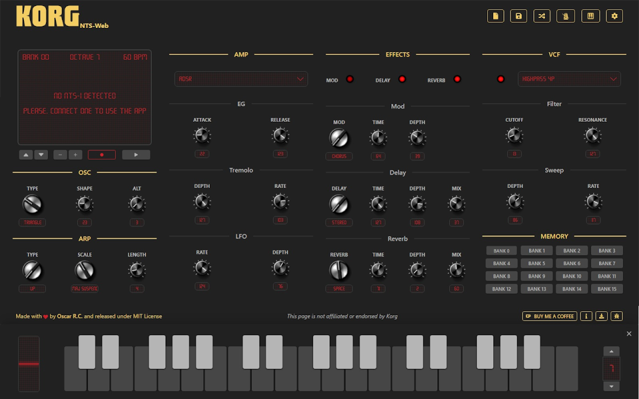The height and width of the screenshot is (399, 639).
Task: Click the down arrow below the display
Action: (41, 155)
